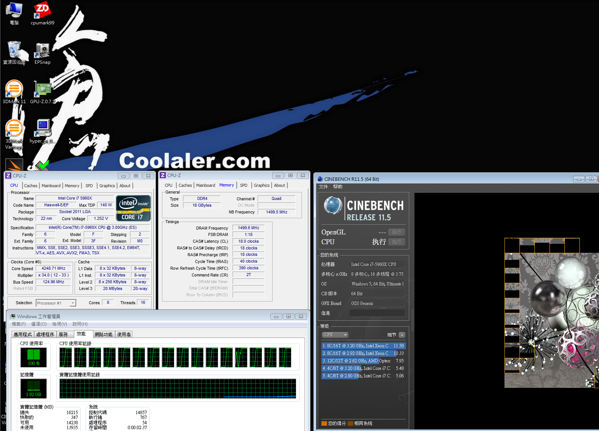Click the Multiplier value x 34.0

tap(53, 275)
